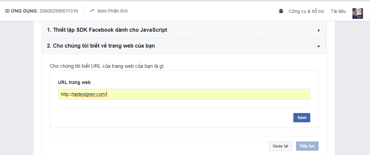Open the profile avatar picture
Image resolution: width=370 pixels, height=155 pixels.
pyautogui.click(x=357, y=13)
